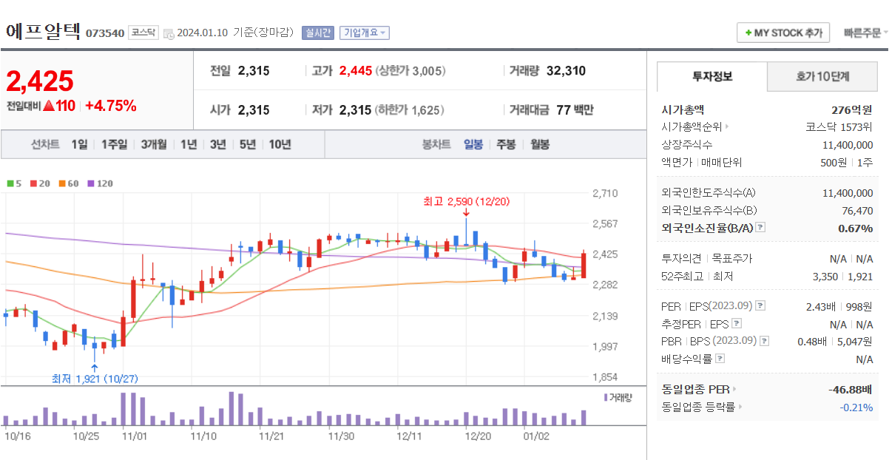Click the 외국인소진율 value 0.67%
This screenshot has height=460, width=889.
[x=856, y=228]
